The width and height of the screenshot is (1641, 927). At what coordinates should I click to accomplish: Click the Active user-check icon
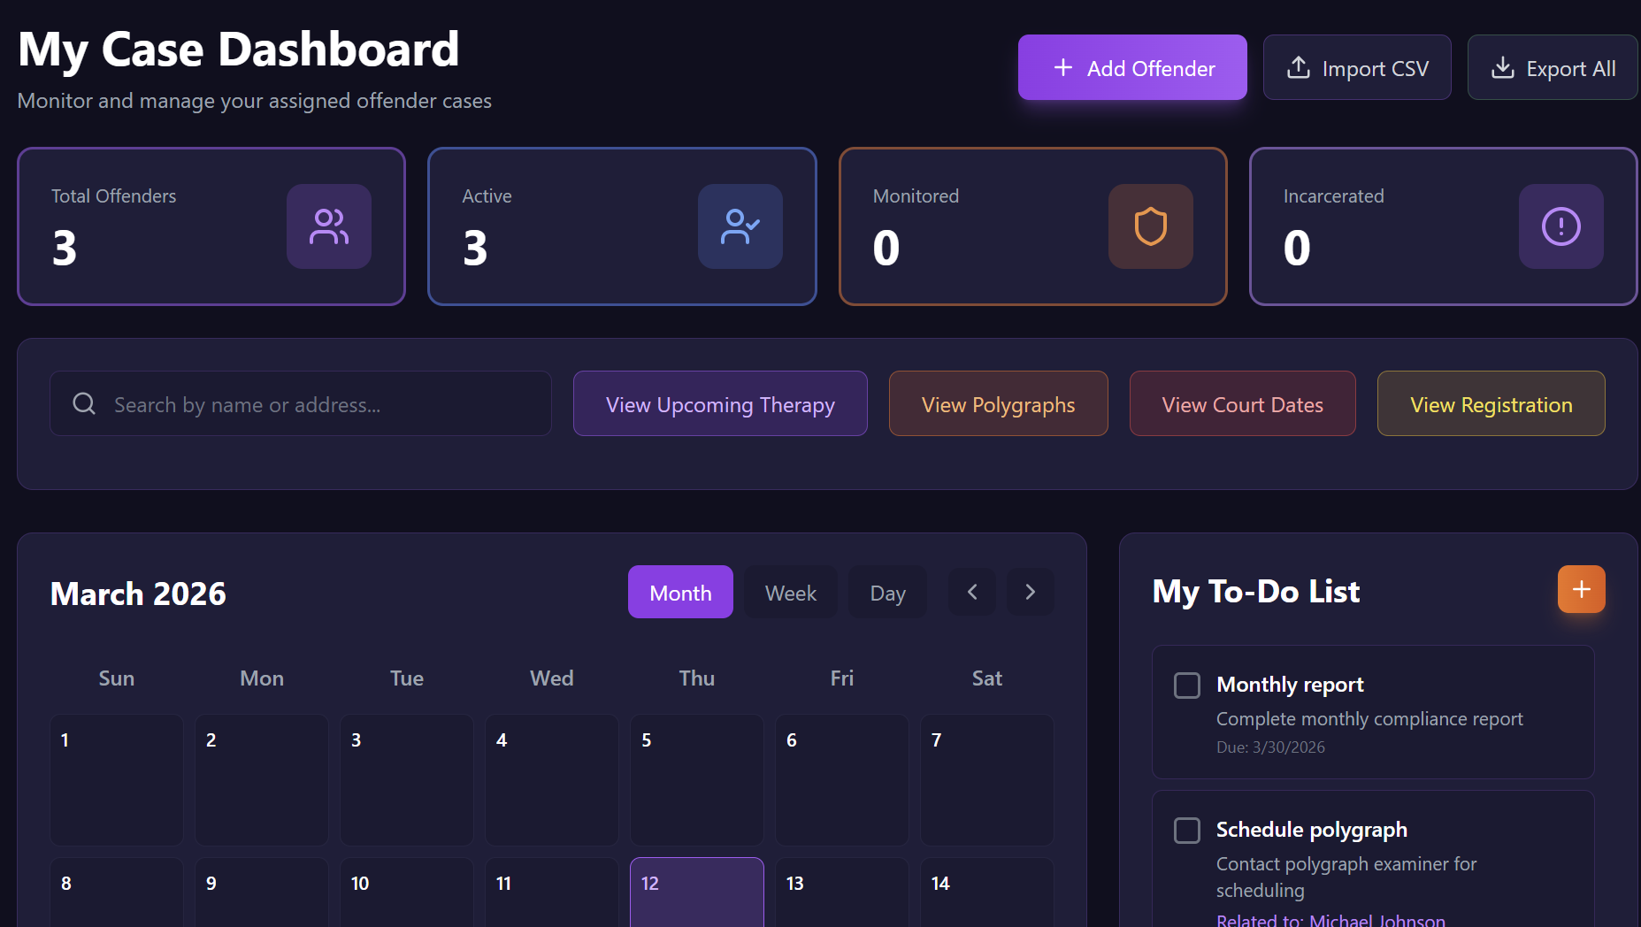tap(740, 226)
